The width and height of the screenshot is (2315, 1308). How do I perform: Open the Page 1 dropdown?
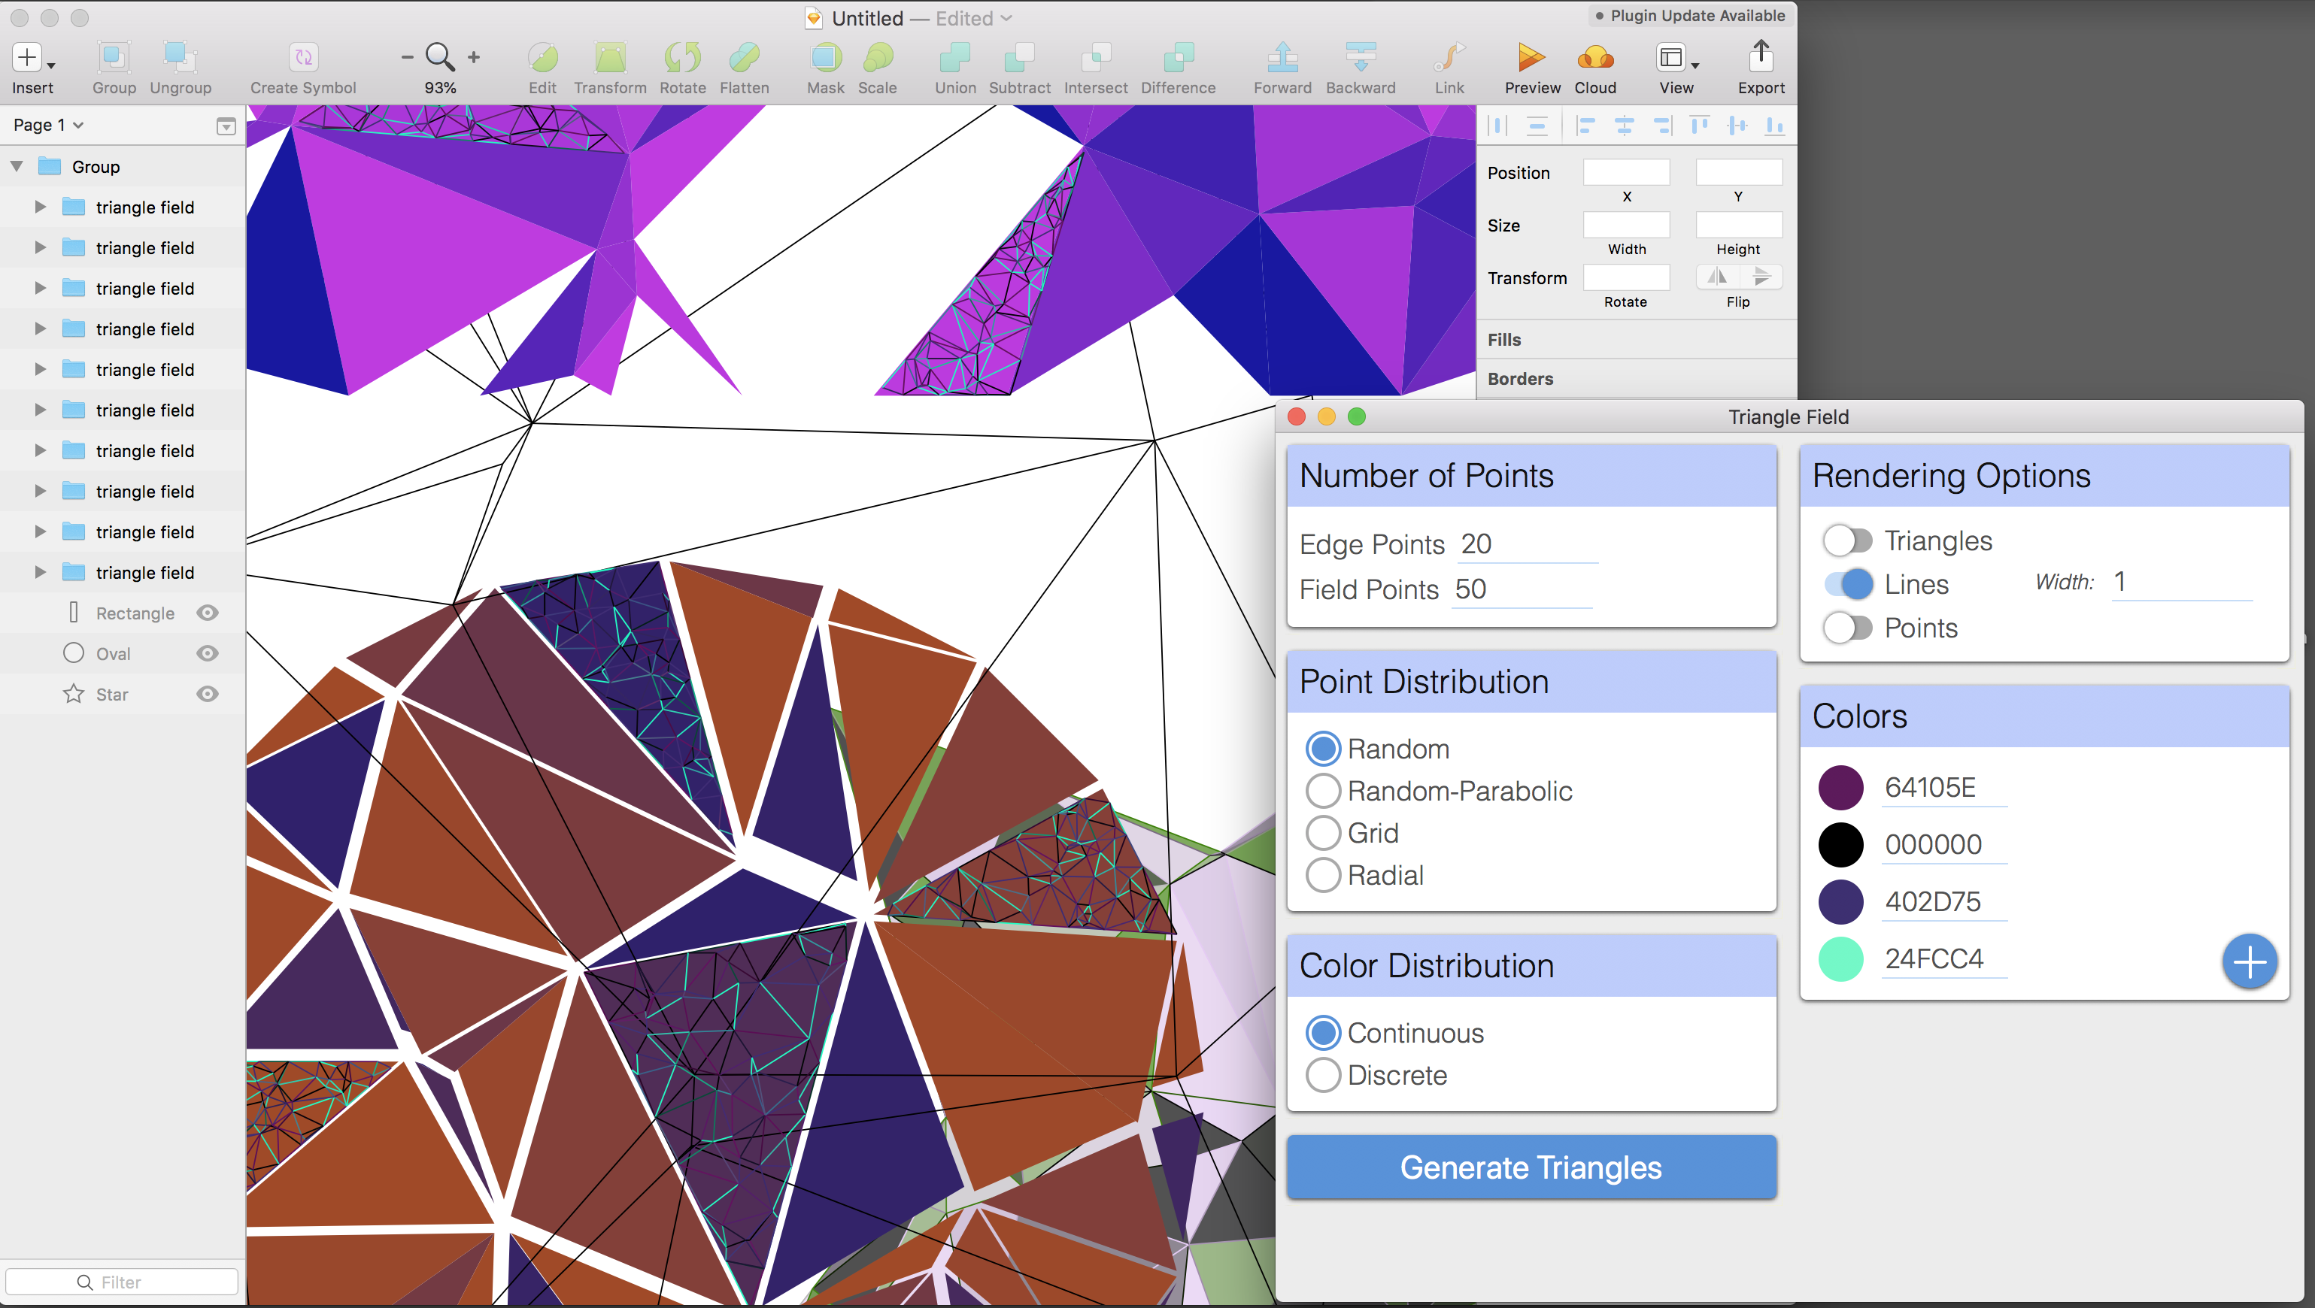49,125
